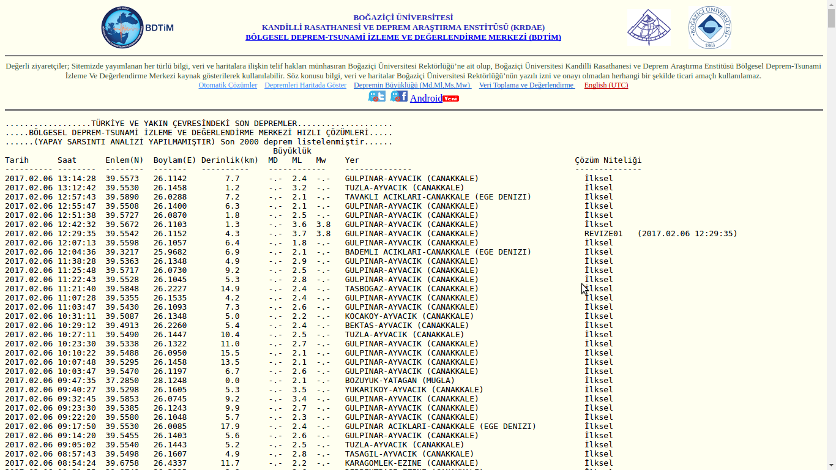Click the time 11:25:48
Viewport: 836px width, 470px height.
pos(77,270)
